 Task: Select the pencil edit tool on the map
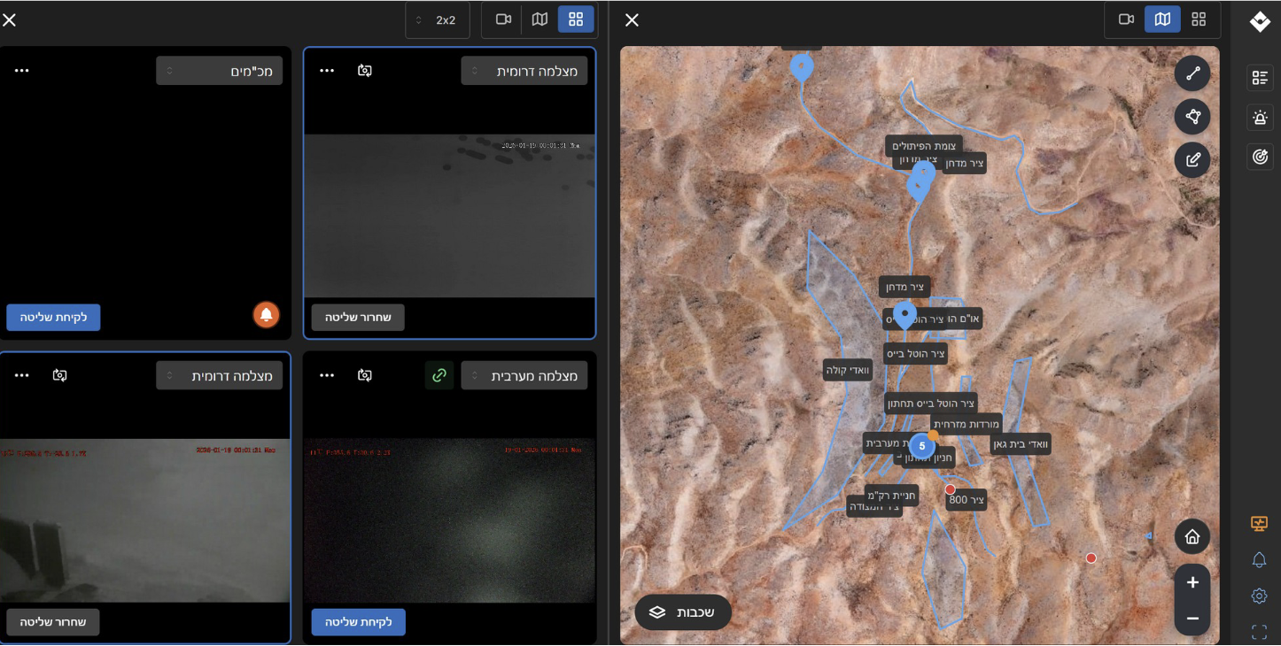pos(1192,159)
